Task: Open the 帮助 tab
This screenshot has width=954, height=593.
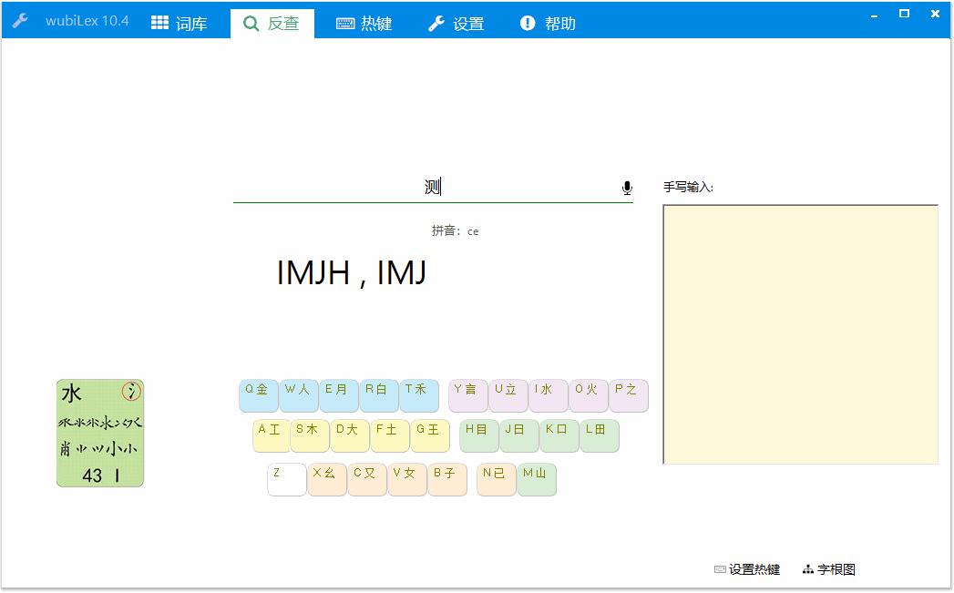Action: [548, 24]
